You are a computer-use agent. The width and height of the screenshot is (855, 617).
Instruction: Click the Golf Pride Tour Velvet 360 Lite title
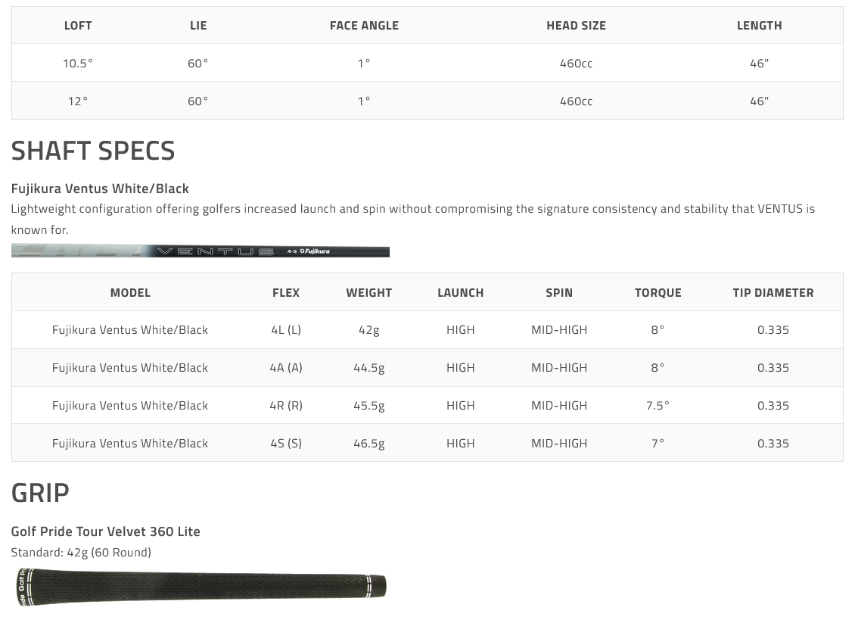[106, 531]
